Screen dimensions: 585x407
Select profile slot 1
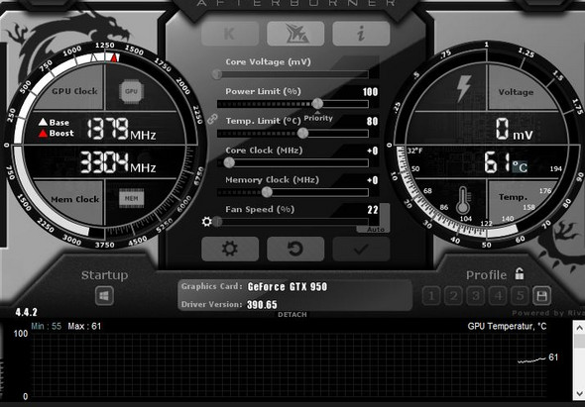pyautogui.click(x=431, y=296)
